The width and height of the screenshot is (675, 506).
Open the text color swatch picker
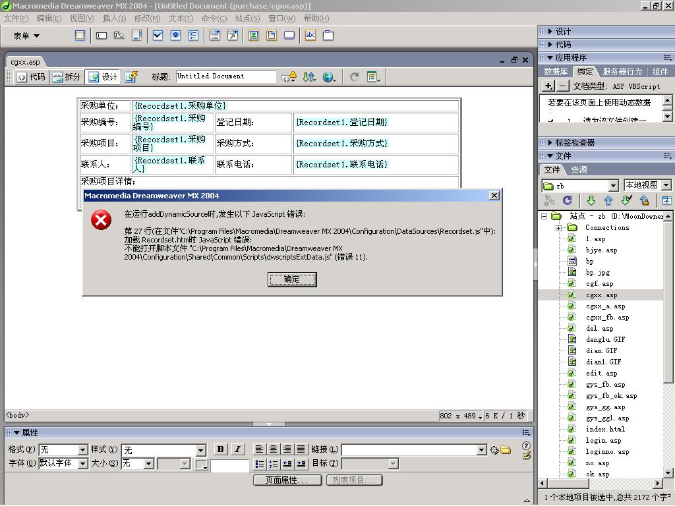pos(202,464)
